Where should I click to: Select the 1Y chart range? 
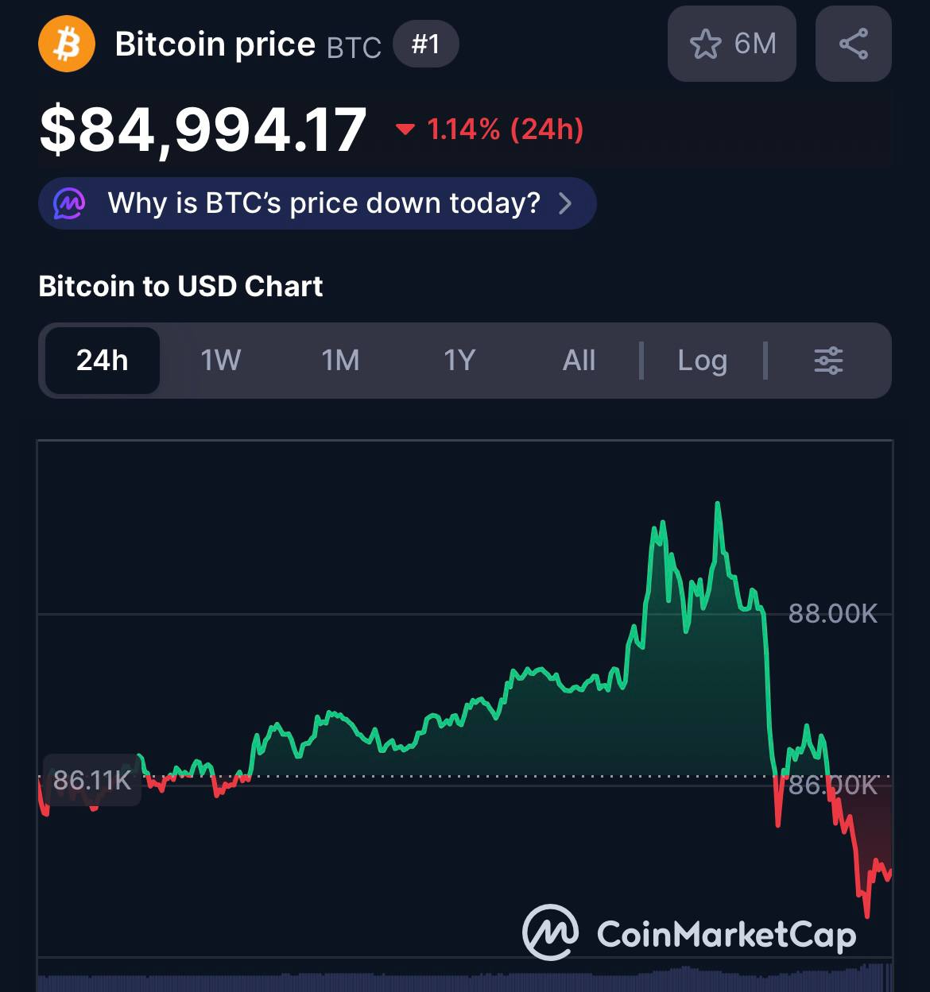point(459,361)
